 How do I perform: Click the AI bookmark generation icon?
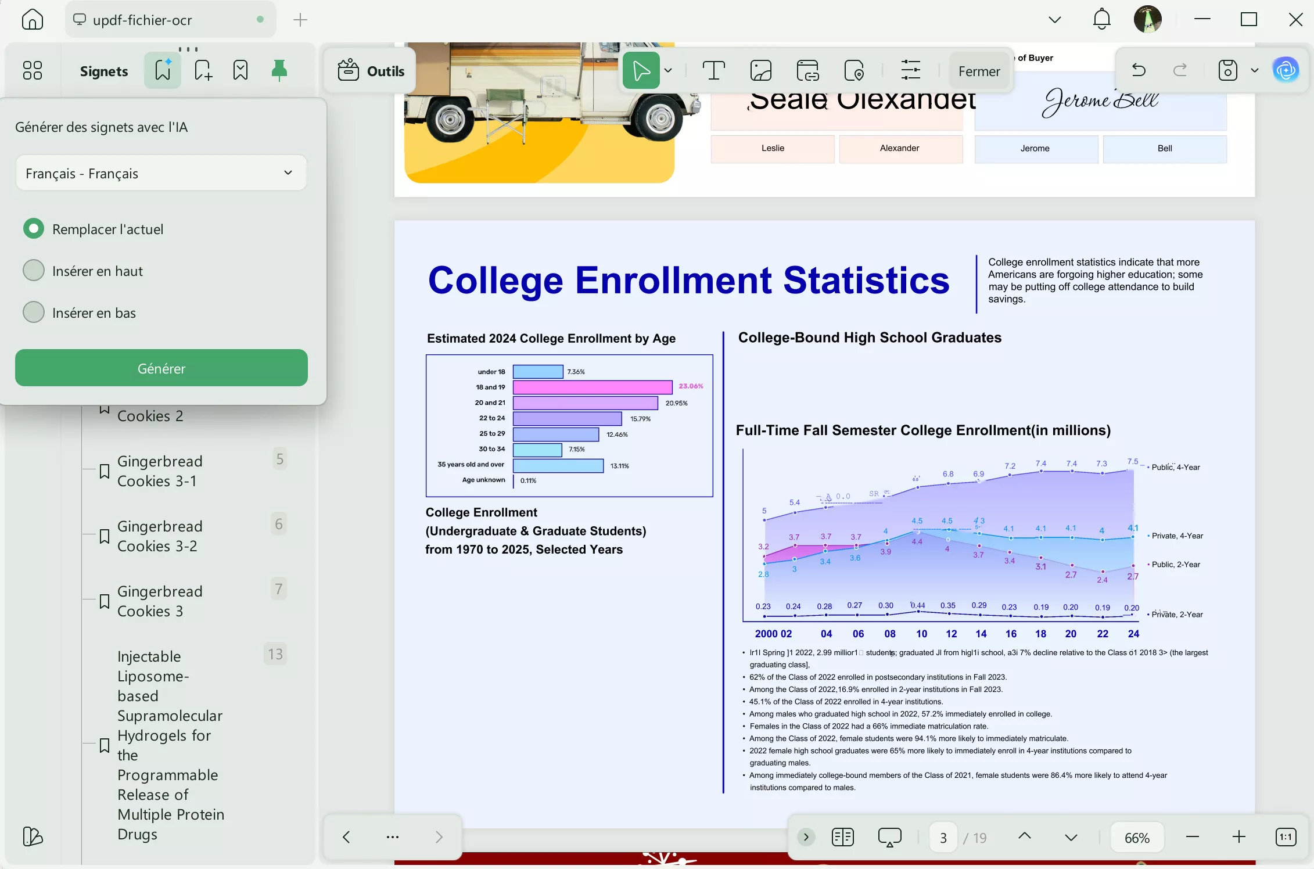point(163,70)
